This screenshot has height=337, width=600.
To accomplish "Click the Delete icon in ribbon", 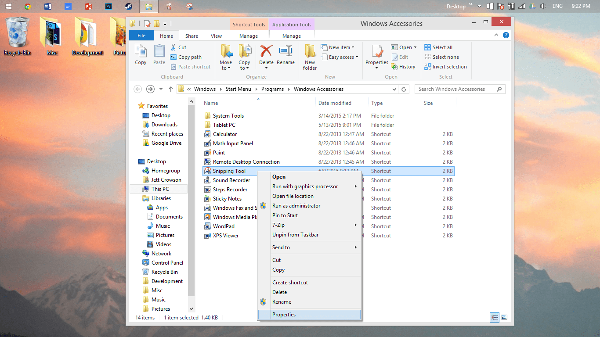I will pos(266,52).
